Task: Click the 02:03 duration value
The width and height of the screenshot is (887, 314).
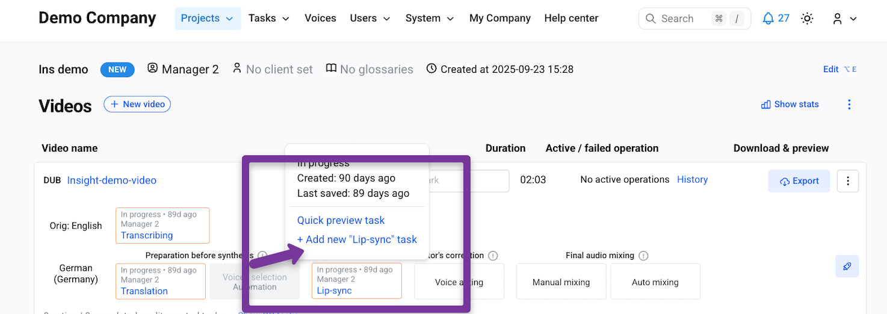Action: tap(533, 180)
